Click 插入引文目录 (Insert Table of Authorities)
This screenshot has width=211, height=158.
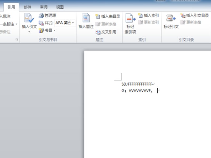(x=194, y=15)
